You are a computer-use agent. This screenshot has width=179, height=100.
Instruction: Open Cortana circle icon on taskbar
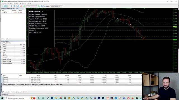pyautogui.click(x=39, y=98)
